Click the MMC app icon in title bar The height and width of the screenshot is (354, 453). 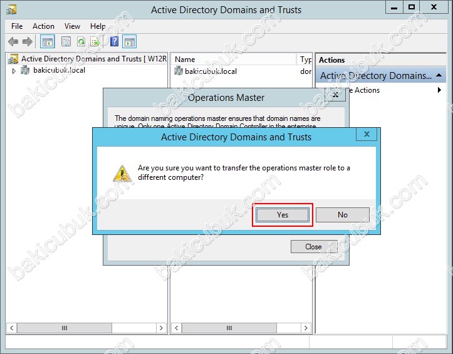(x=11, y=9)
